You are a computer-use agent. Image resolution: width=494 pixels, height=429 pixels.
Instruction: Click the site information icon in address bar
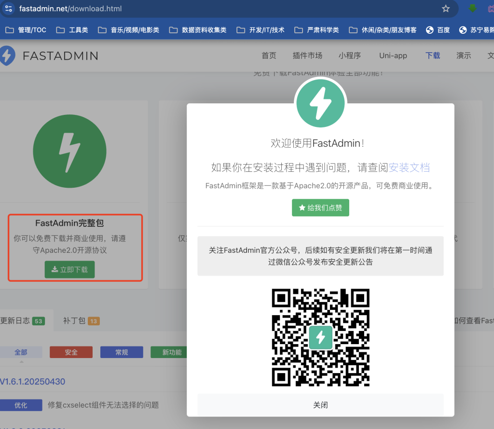coord(9,9)
